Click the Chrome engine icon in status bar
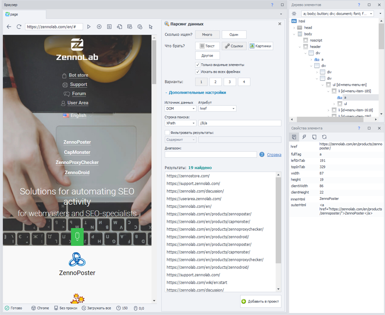Screen dimensions: 385x315 (33, 308)
